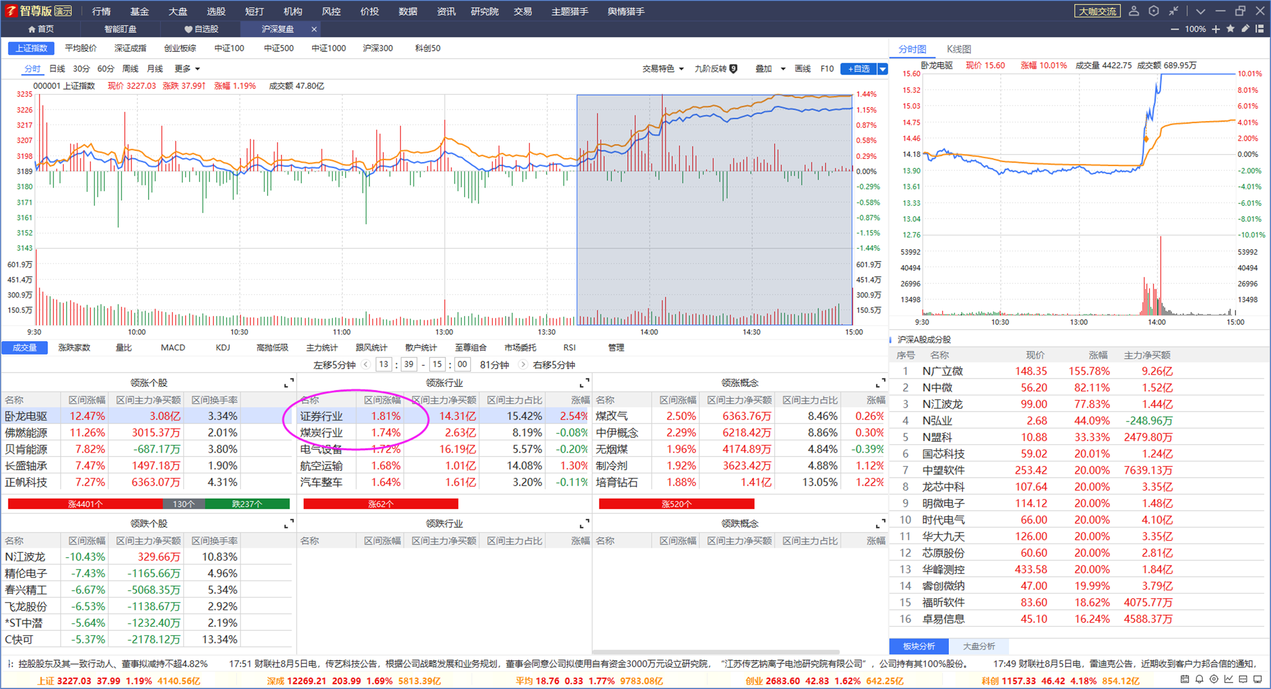The image size is (1271, 689).
Task: Switch chart period to 60分
Action: 106,69
